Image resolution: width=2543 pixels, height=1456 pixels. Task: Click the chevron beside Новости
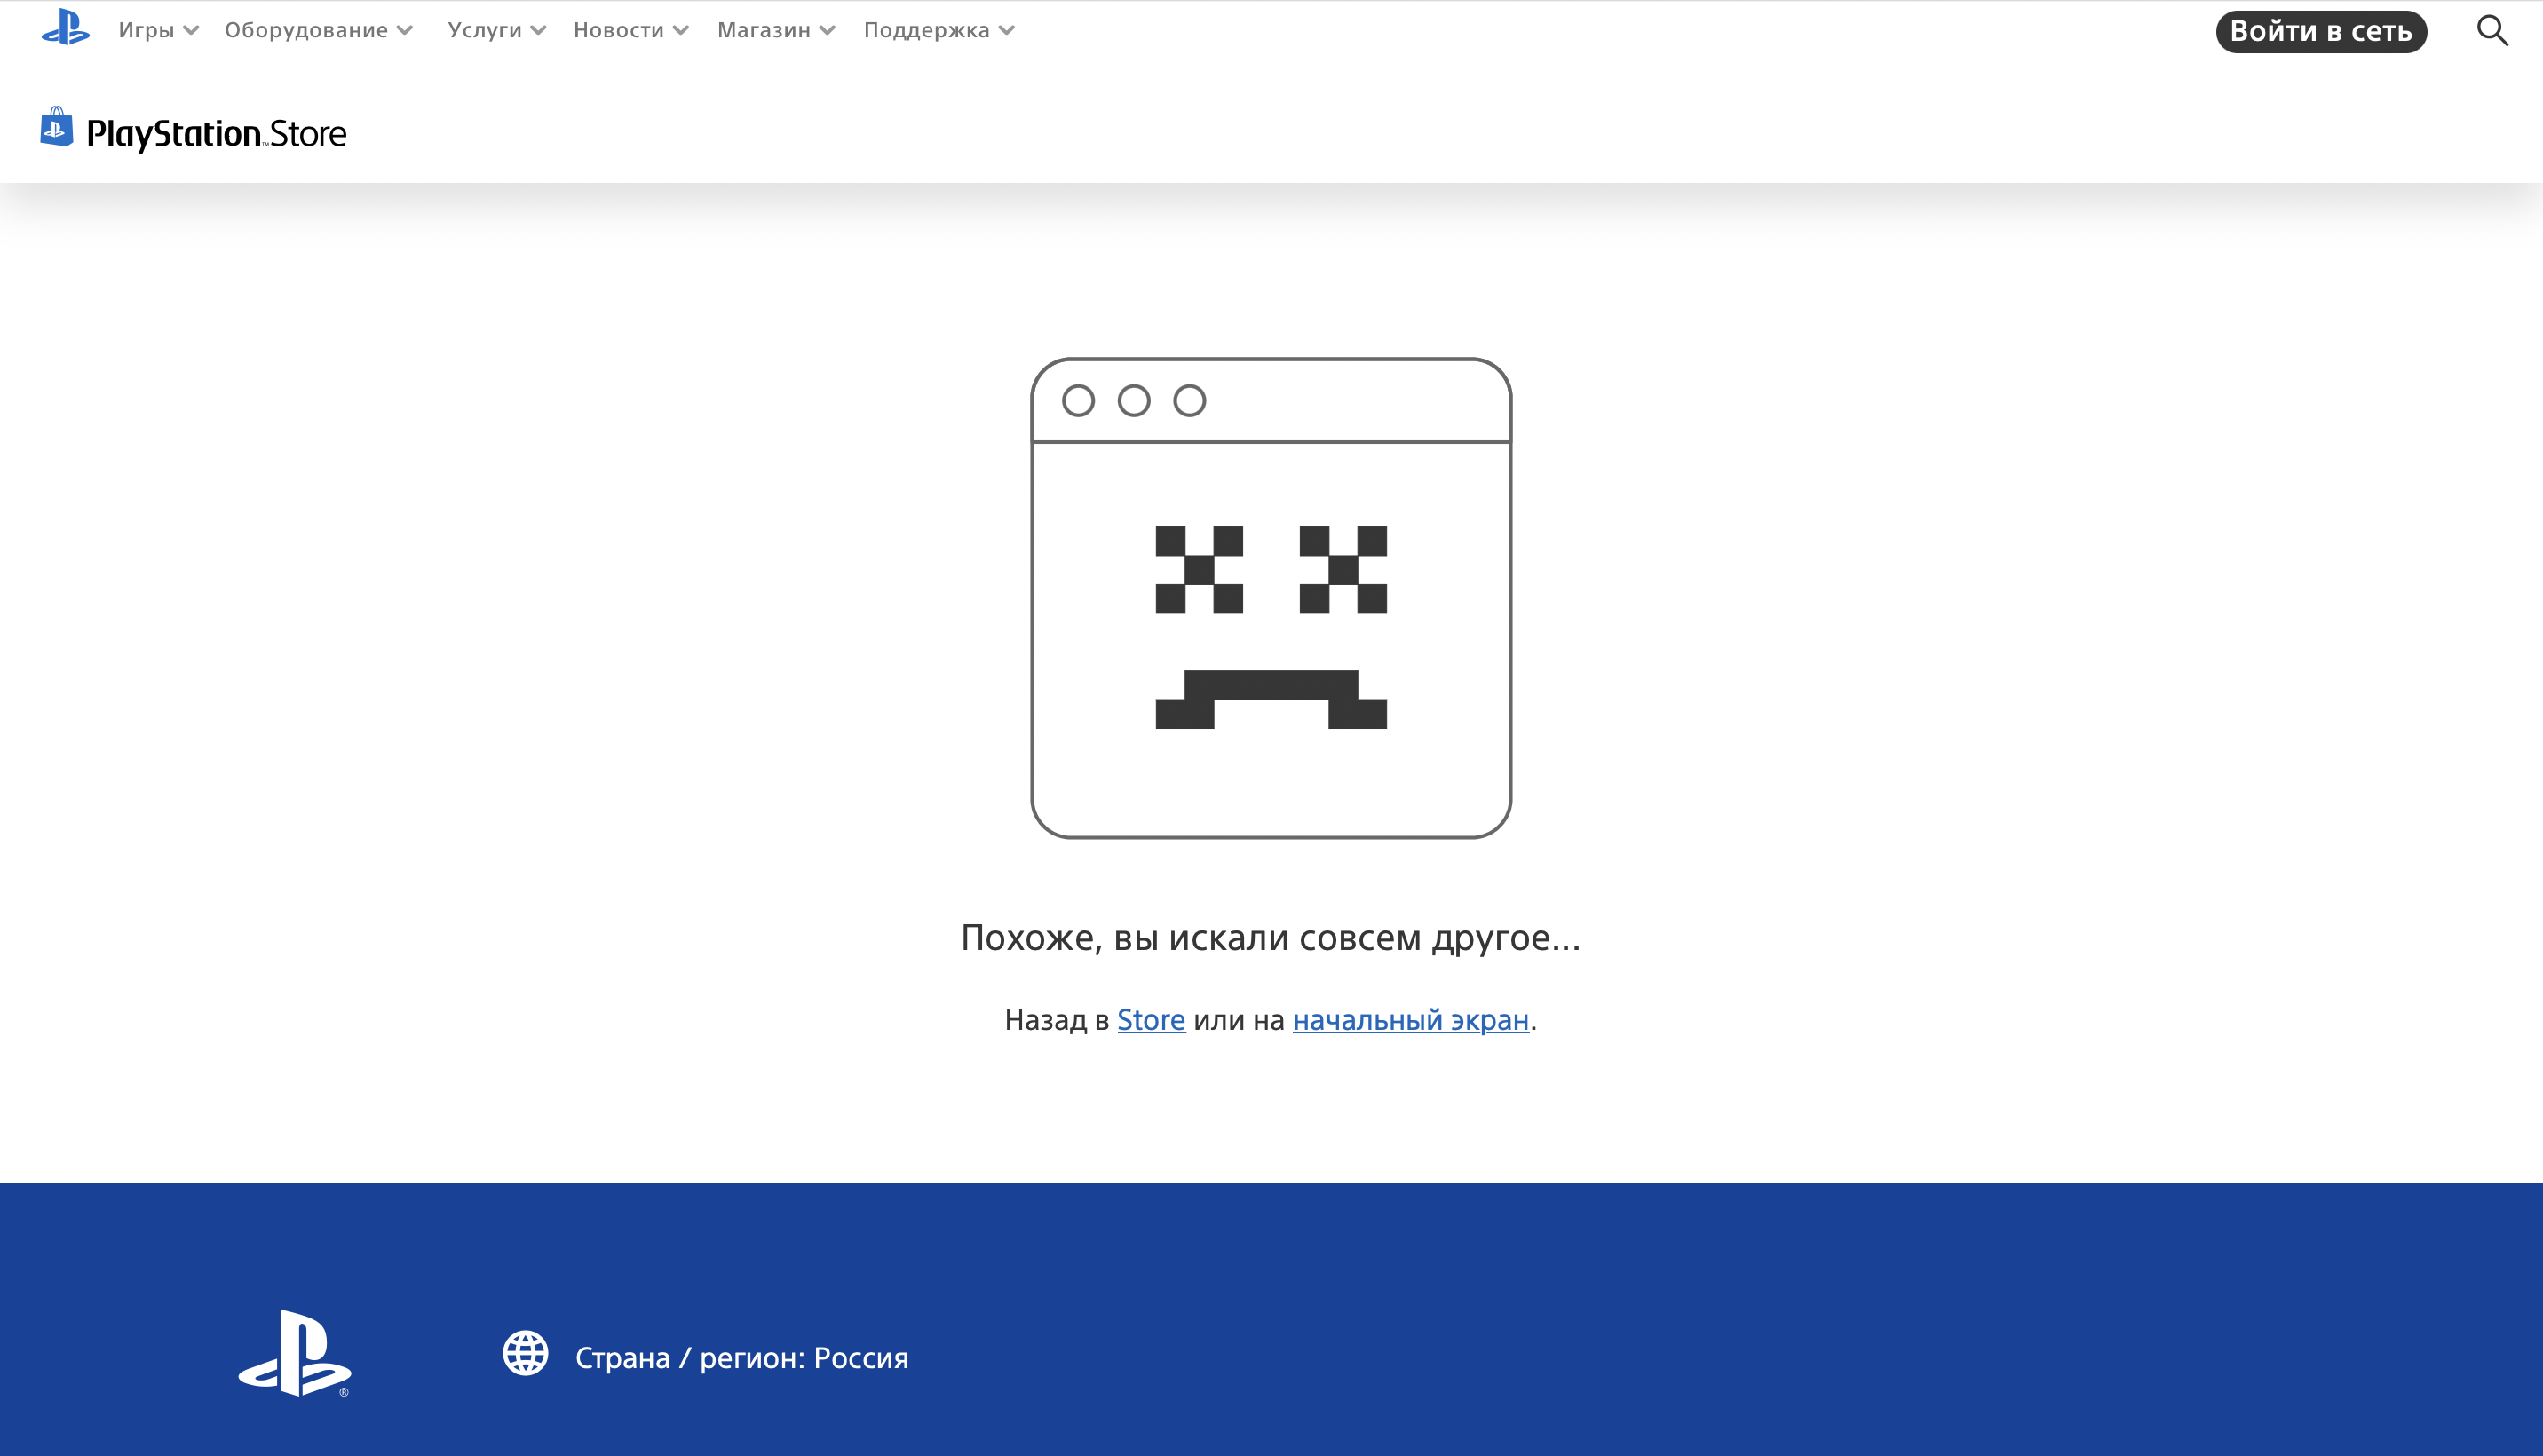(681, 31)
